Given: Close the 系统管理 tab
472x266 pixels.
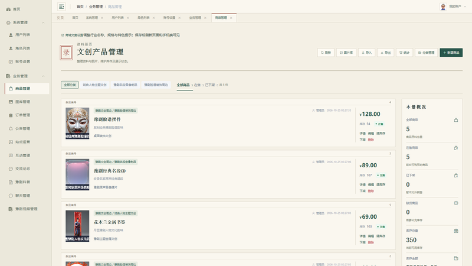Looking at the screenshot, I should (102, 18).
